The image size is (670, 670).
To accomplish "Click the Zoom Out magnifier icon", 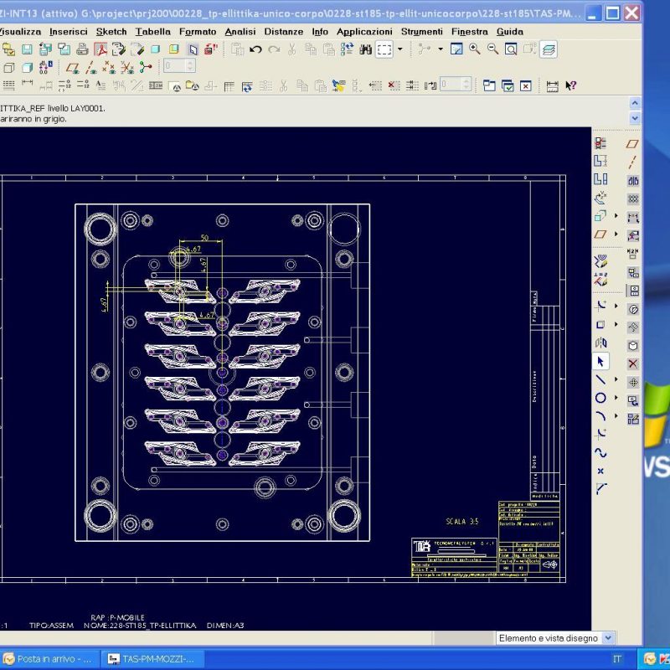I will (x=492, y=49).
